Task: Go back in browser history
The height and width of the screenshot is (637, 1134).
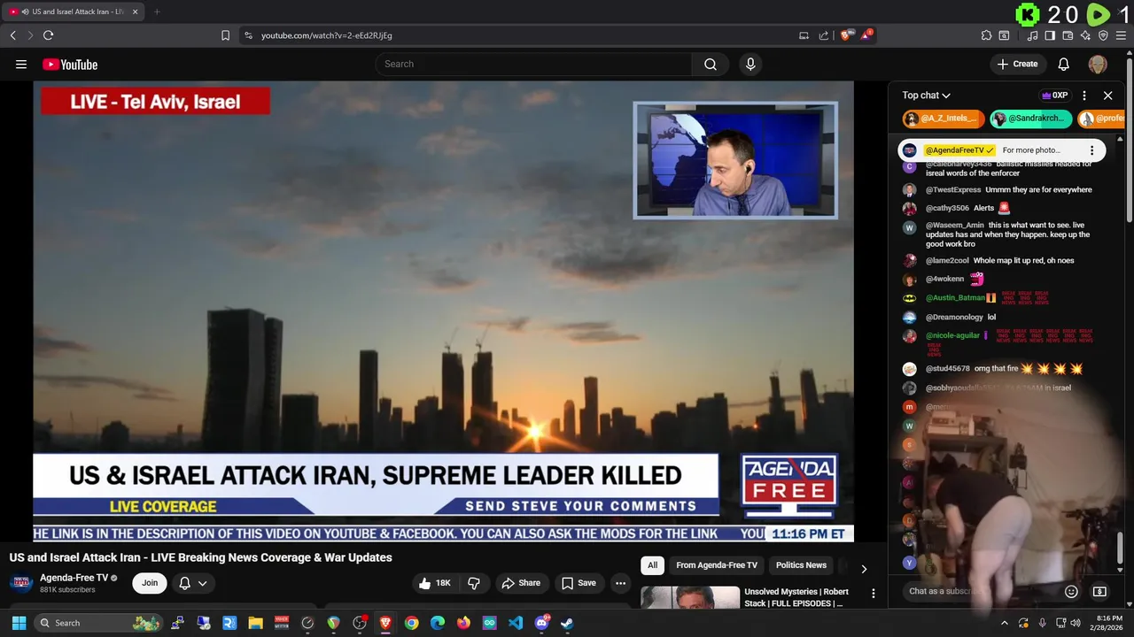Action: (x=12, y=35)
